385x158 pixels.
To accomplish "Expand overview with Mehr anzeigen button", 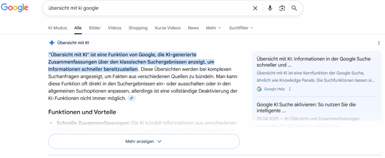I will click(x=144, y=141).
